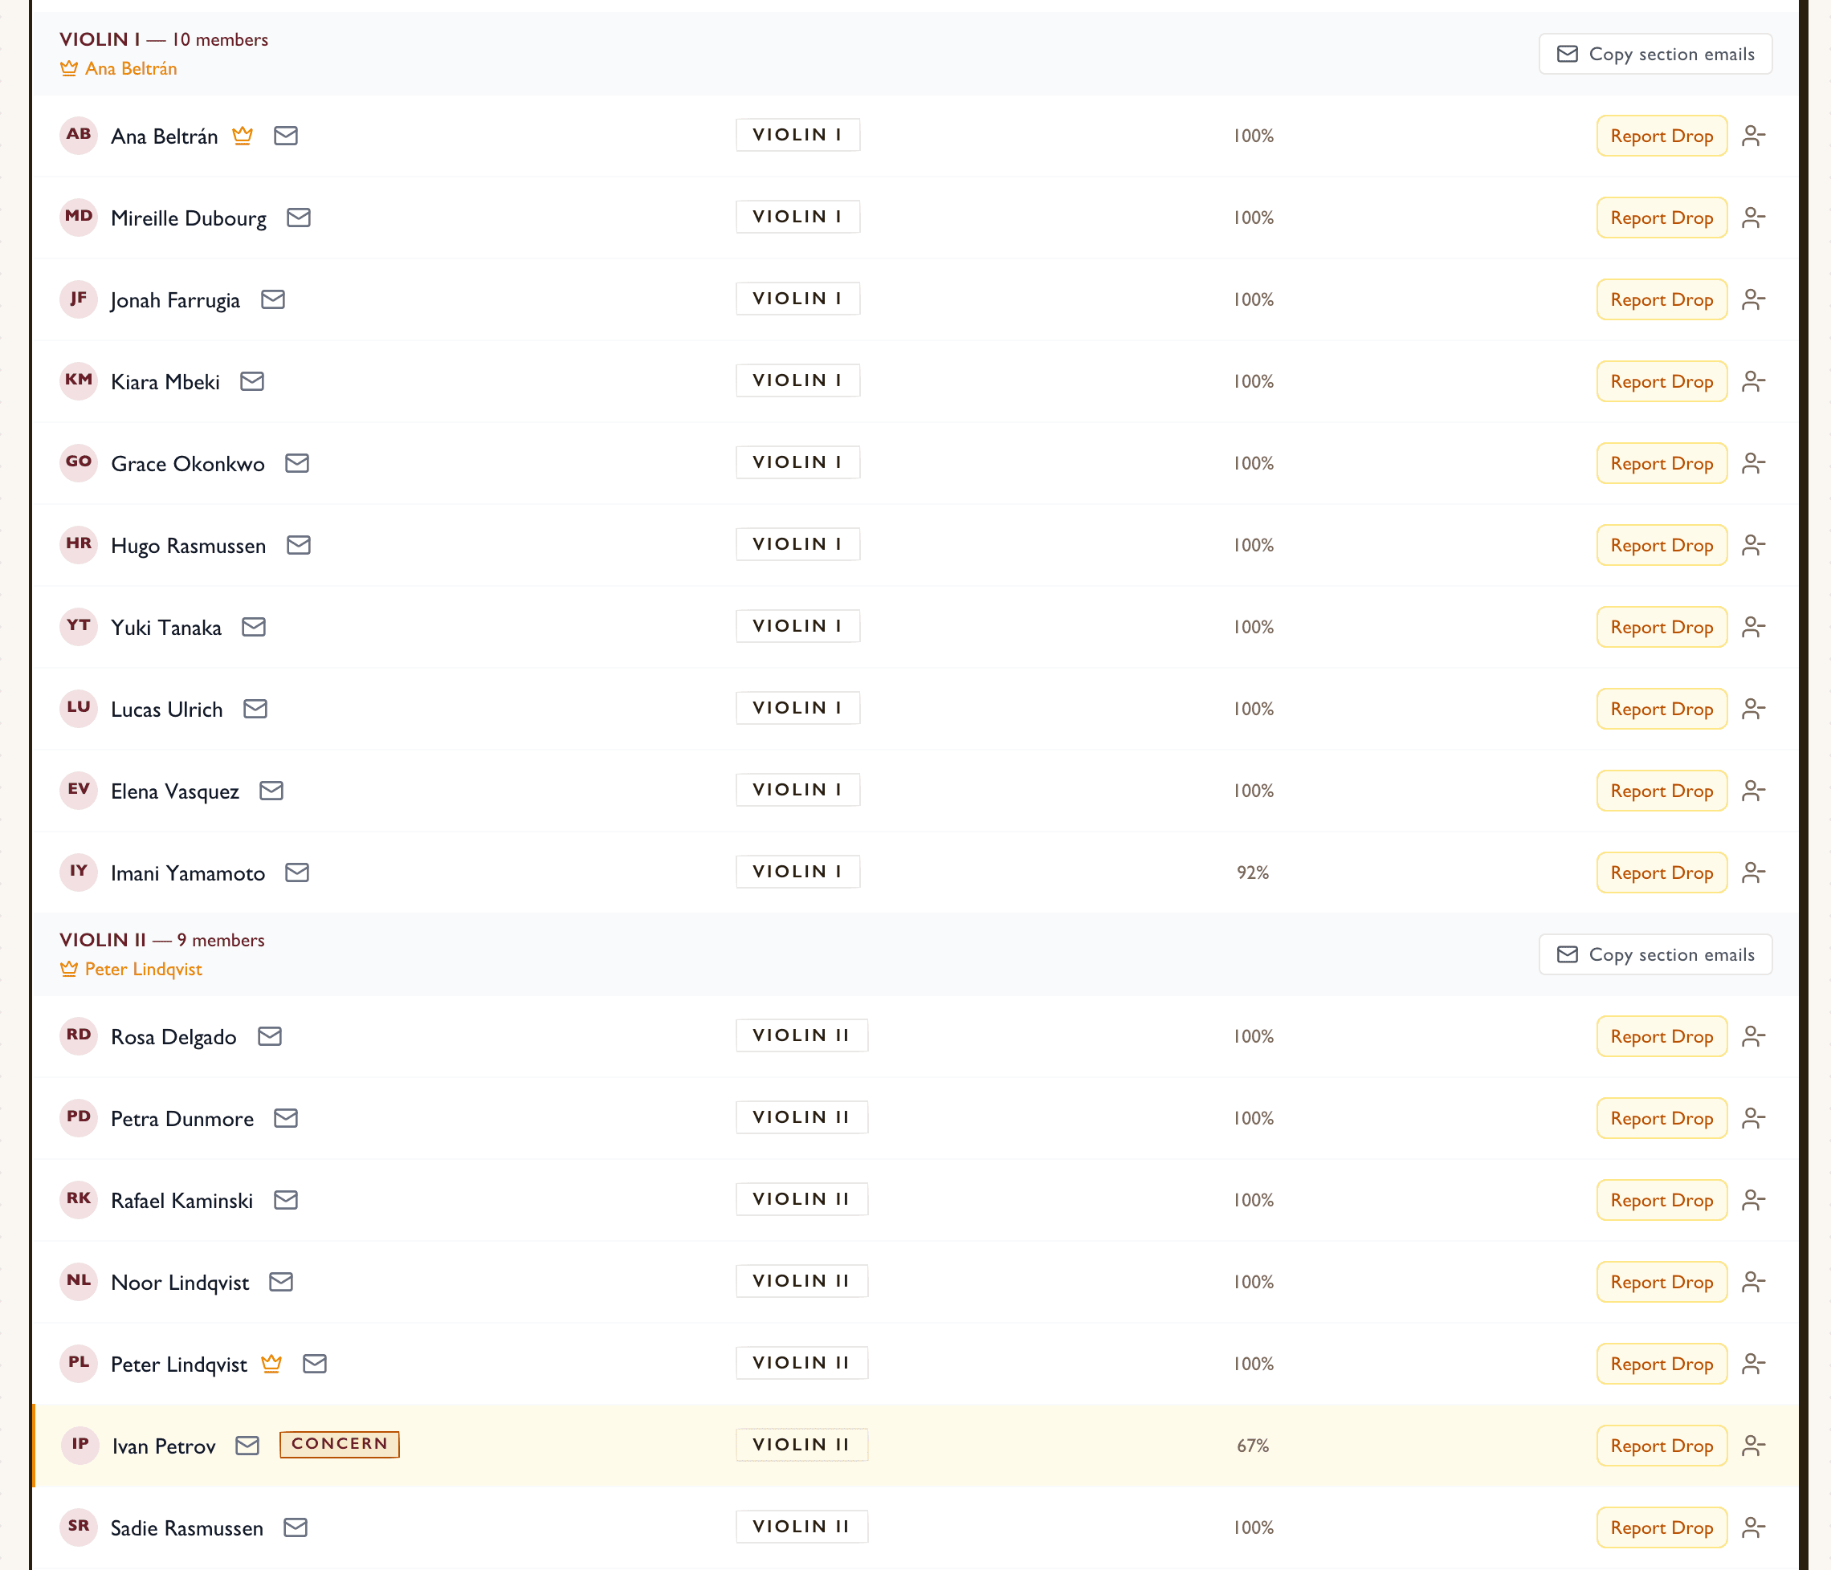Click the envelope icon next to Ivan Petrov
The height and width of the screenshot is (1570, 1831).
[247, 1446]
